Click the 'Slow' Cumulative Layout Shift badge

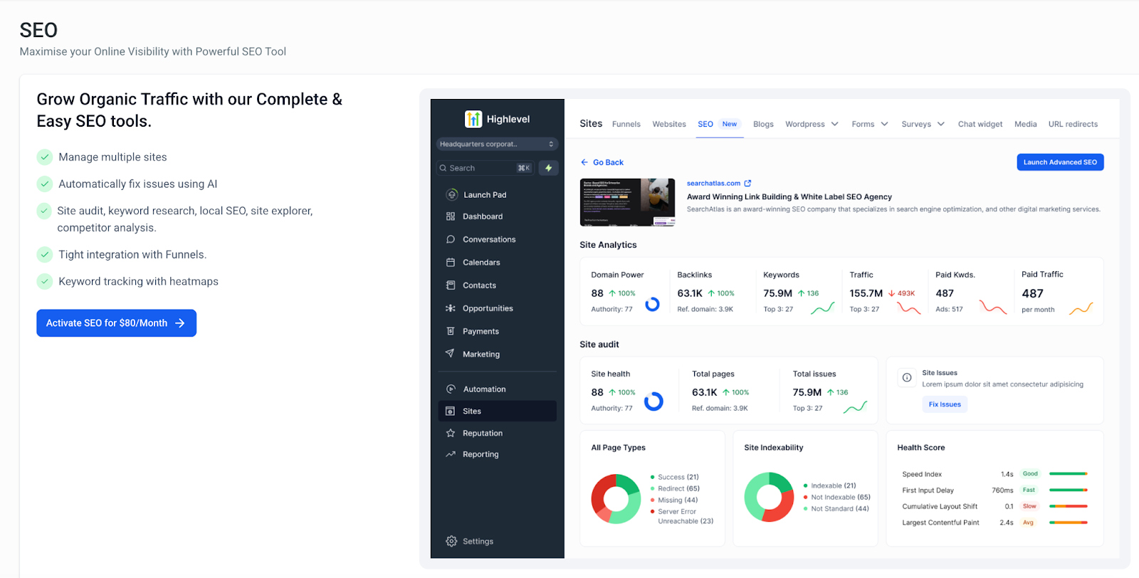(x=1029, y=506)
